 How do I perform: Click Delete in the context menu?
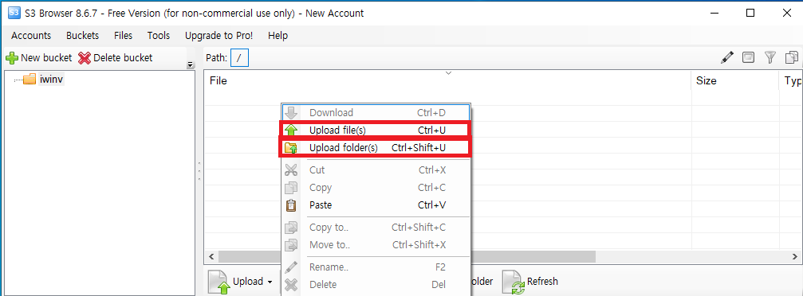376,284
